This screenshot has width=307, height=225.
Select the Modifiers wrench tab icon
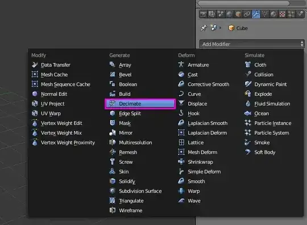pyautogui.click(x=256, y=14)
